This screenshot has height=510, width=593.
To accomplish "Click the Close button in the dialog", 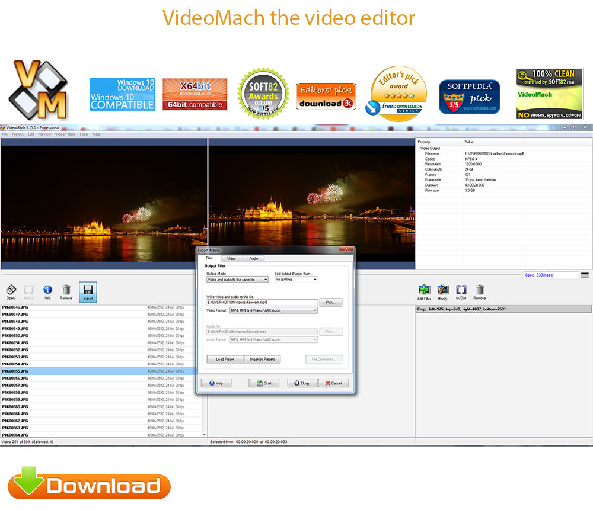I will (302, 383).
